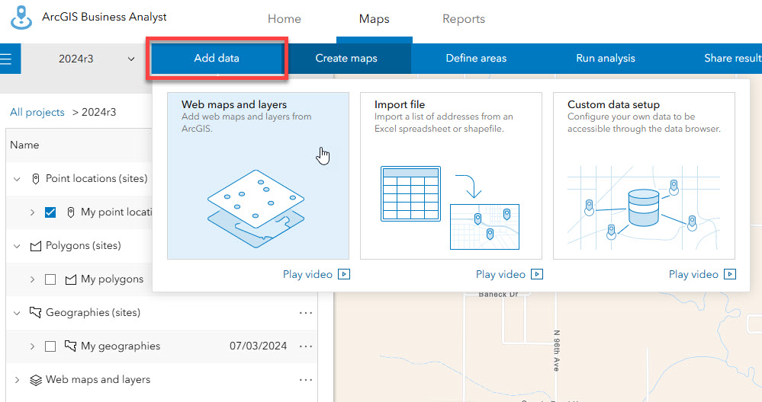Click the ArcGIS Business Analyst logo icon
This screenshot has width=762, height=402.
[x=21, y=18]
